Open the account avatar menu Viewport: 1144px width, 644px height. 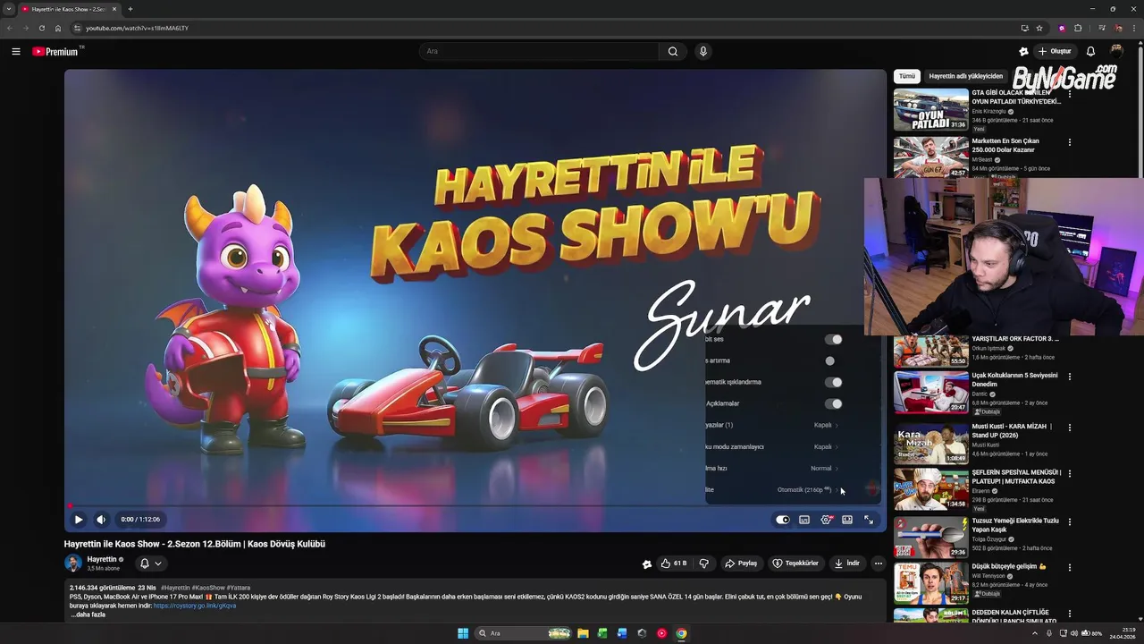tap(1116, 52)
